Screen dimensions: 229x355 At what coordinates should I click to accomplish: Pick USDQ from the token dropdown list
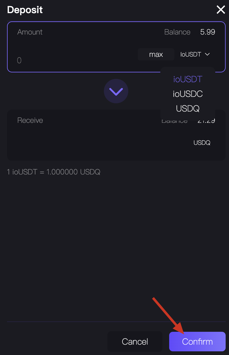pyautogui.click(x=188, y=108)
